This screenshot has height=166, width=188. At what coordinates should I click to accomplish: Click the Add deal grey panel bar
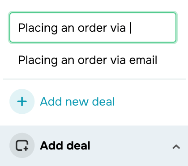[x=94, y=146]
